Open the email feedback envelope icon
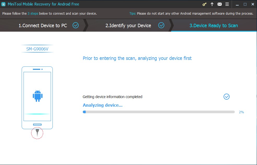The image size is (257, 165). (220, 4)
